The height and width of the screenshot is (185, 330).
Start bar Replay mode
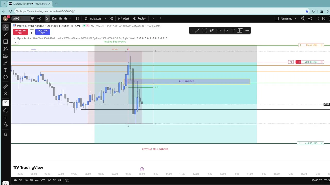pyautogui.click(x=139, y=18)
